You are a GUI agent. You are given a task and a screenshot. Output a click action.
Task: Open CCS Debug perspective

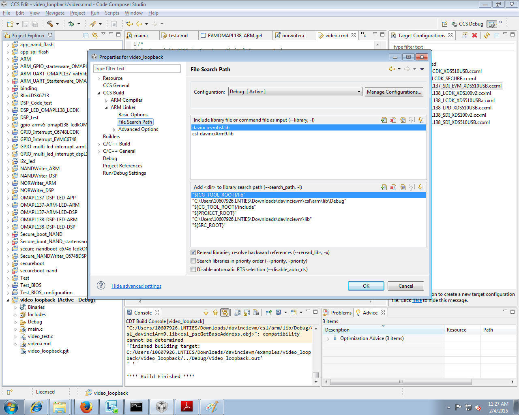tap(467, 24)
